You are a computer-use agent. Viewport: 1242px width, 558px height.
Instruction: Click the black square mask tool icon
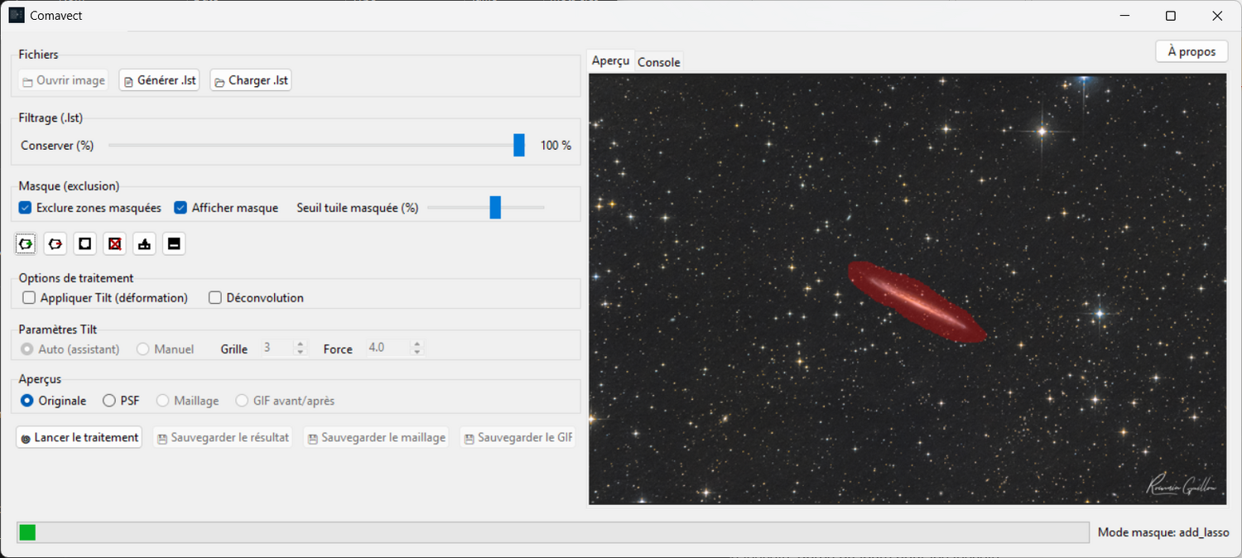coord(85,243)
